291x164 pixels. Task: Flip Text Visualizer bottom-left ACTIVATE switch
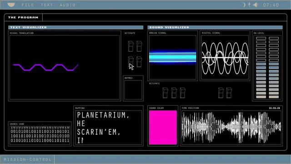tap(130, 62)
